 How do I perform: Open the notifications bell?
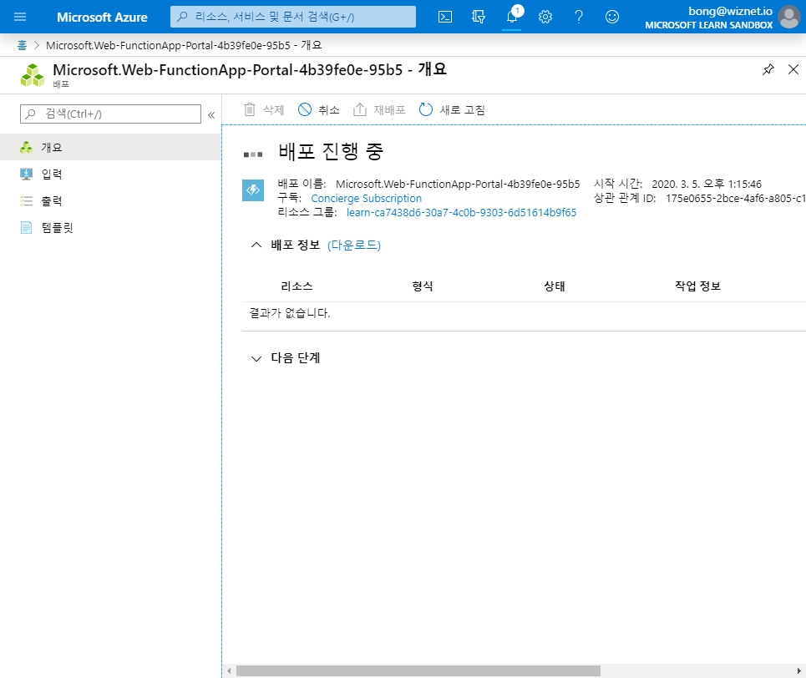[x=512, y=17]
